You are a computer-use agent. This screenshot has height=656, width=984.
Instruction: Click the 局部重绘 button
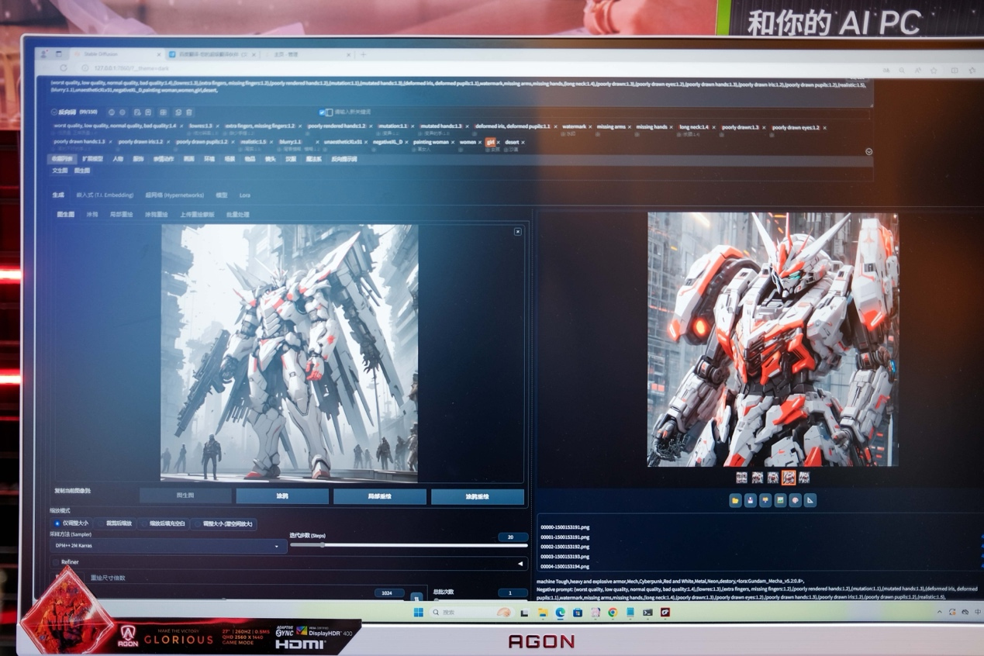point(380,496)
